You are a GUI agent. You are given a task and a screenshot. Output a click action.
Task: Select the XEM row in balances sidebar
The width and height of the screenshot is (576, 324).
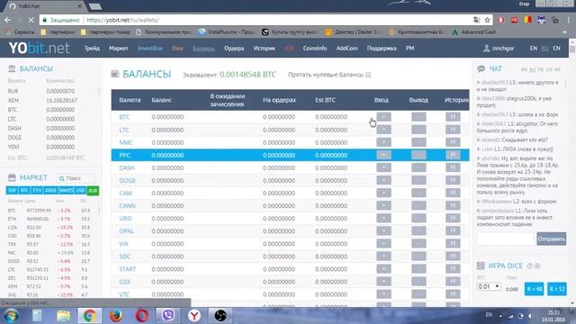pyautogui.click(x=51, y=100)
